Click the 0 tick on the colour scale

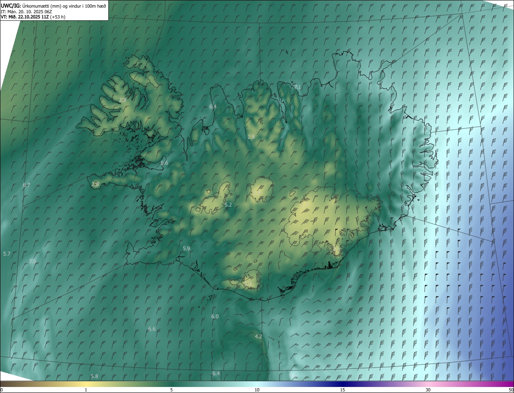pos(2,390)
